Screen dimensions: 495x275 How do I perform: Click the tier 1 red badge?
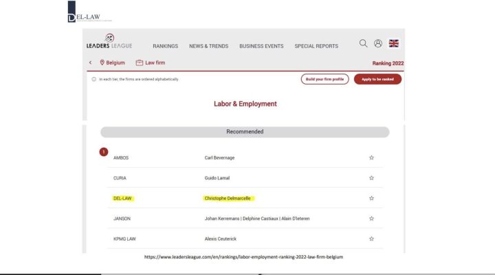(104, 152)
